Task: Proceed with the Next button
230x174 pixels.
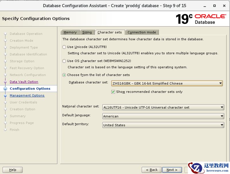Action: point(172,170)
